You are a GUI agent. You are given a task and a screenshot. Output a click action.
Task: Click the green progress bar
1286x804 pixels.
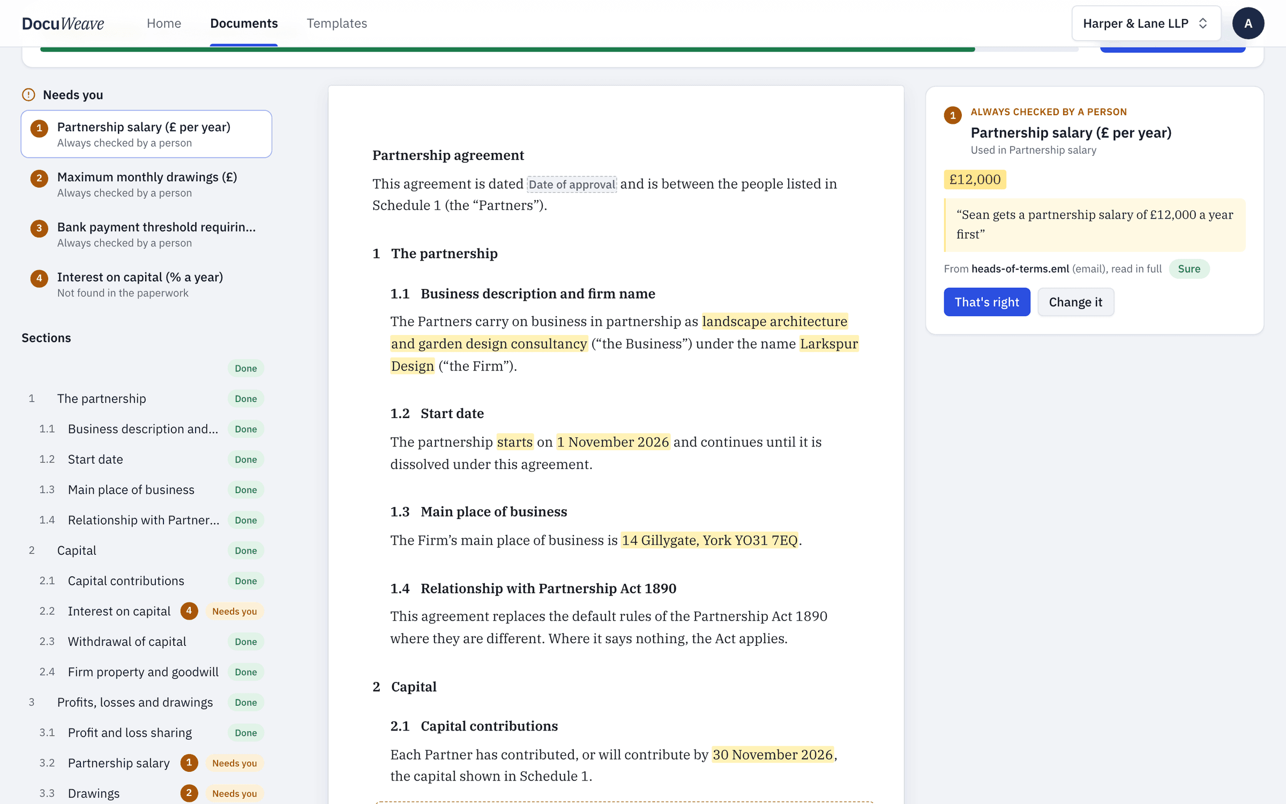pos(507,49)
